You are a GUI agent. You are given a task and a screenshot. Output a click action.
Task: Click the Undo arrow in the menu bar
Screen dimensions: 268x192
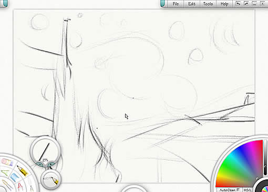(x=238, y=4)
